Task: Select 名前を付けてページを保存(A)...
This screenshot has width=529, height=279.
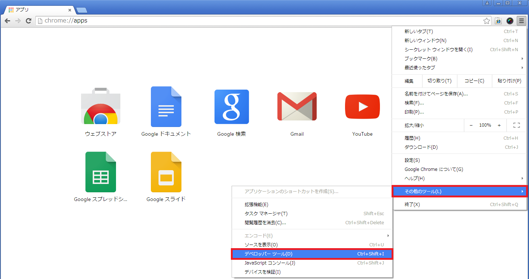Action: 460,94
